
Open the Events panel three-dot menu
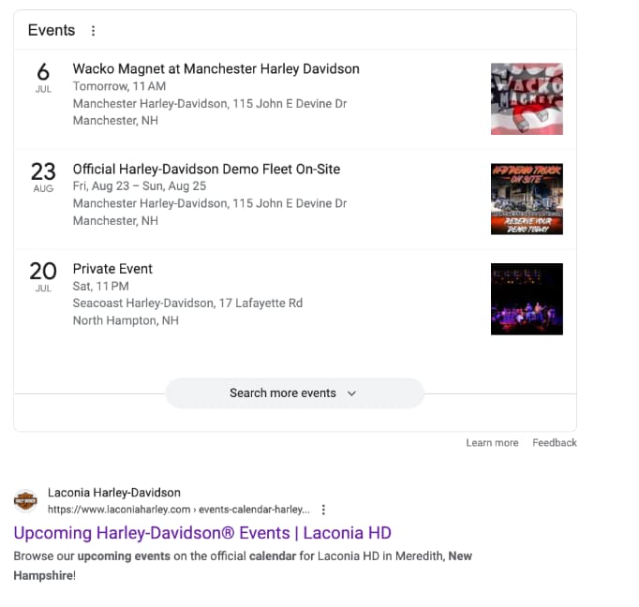[94, 31]
